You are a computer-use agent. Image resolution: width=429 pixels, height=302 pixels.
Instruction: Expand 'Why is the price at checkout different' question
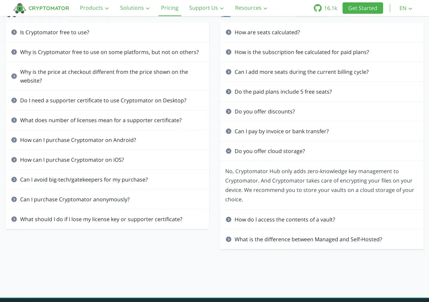pos(107,76)
